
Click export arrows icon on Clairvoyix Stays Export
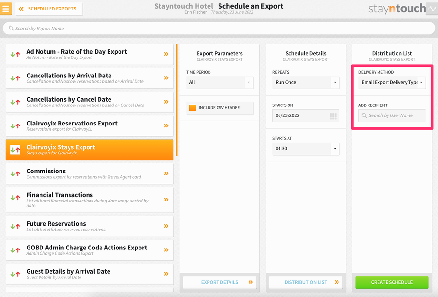15,150
